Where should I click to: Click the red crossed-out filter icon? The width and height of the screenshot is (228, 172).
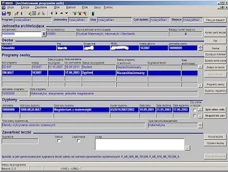coord(80,14)
